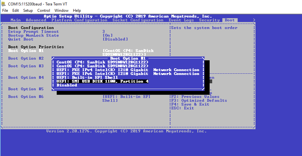The image size is (302, 156).
Task: Click the Boot Option #3 label
Action: point(26,66)
